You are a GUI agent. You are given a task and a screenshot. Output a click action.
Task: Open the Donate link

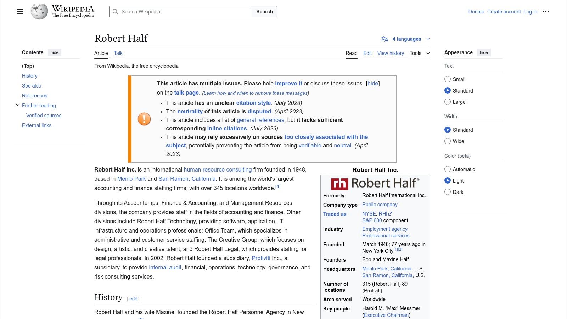(x=476, y=12)
